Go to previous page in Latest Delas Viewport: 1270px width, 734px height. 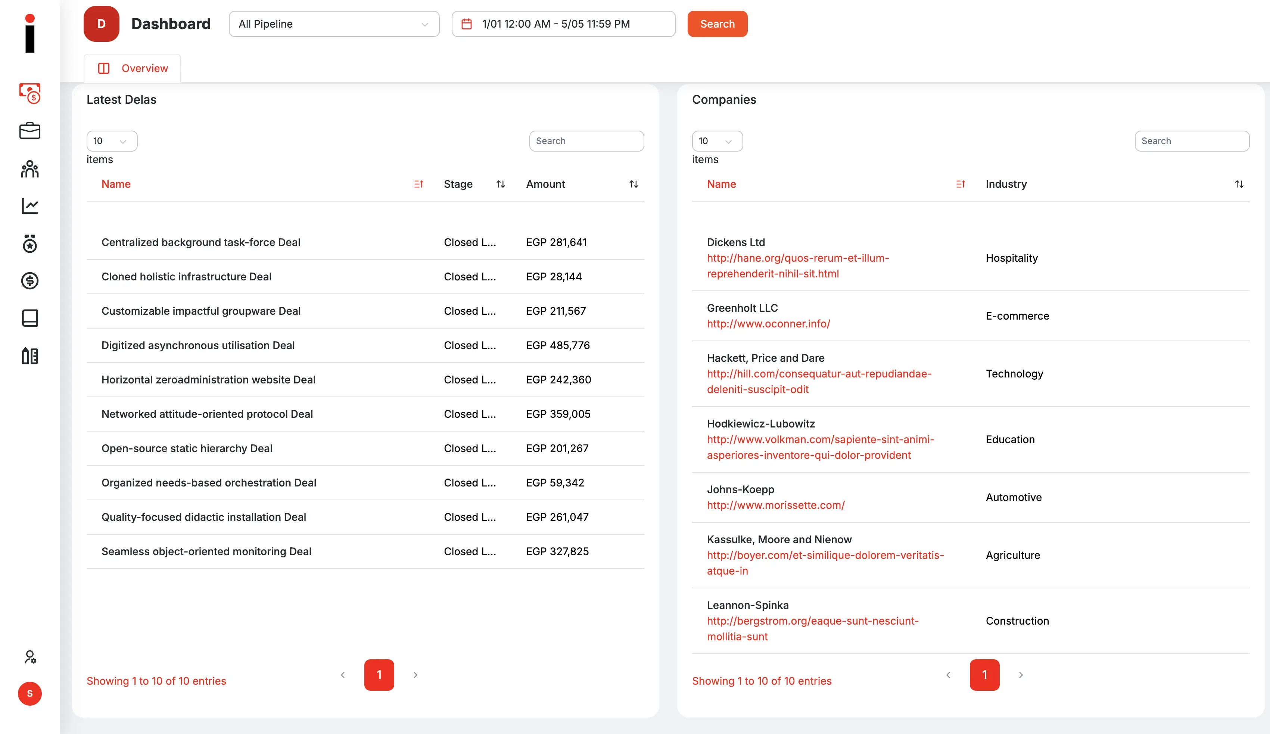[x=343, y=675]
